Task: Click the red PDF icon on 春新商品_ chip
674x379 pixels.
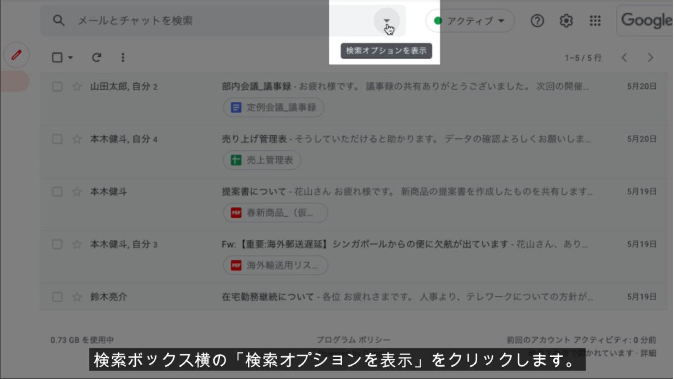Action: tap(236, 213)
